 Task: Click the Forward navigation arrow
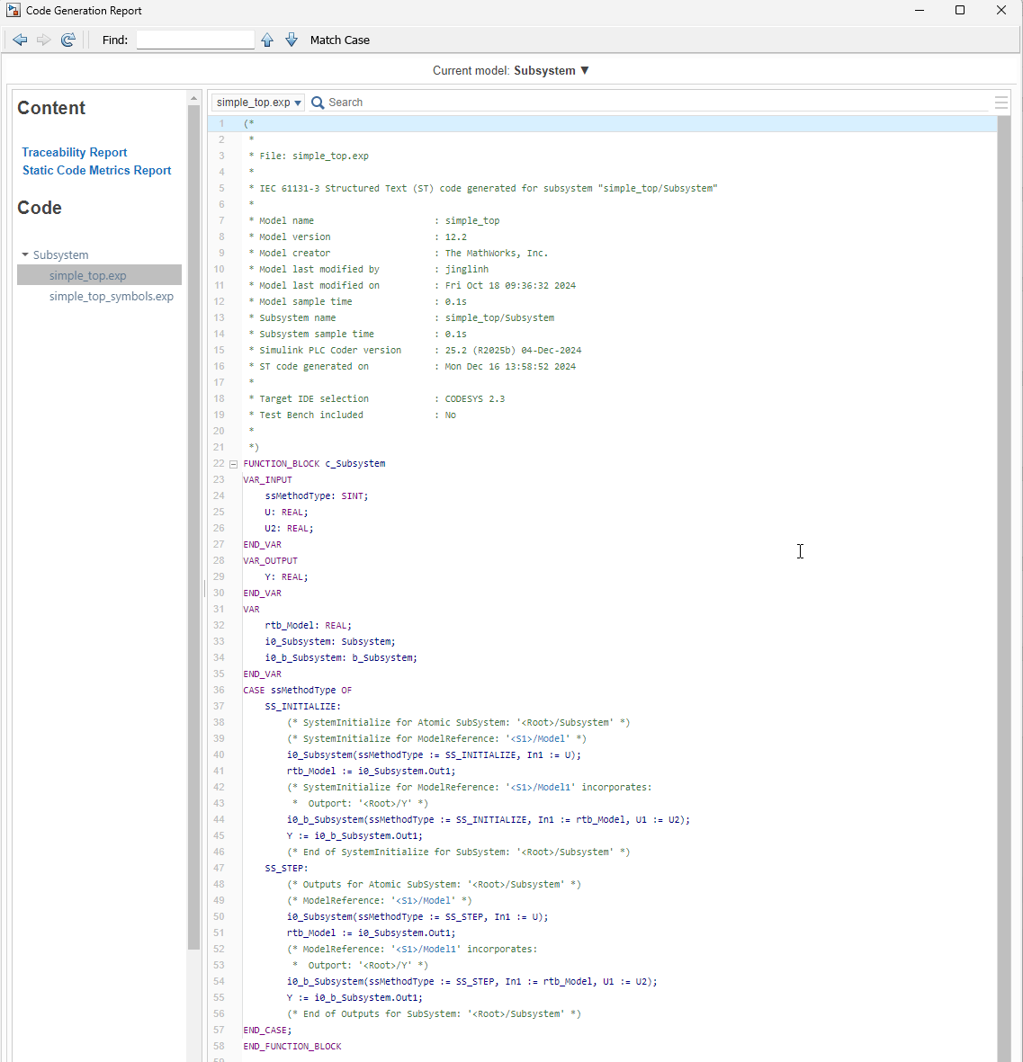43,40
